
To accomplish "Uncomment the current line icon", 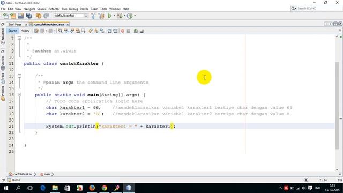I will [x=141, y=31].
